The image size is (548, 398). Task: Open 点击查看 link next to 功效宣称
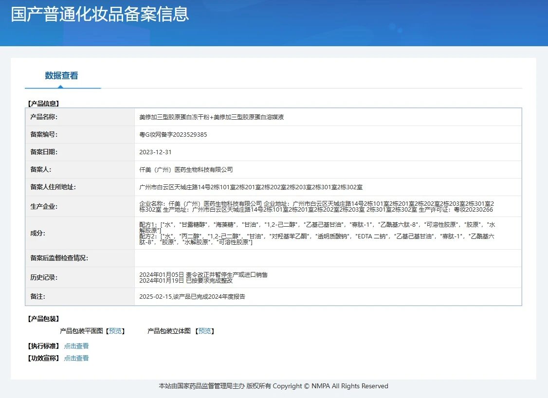[76, 358]
